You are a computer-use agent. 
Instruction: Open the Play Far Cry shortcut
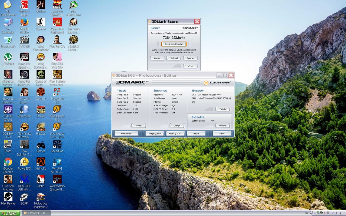click(x=57, y=42)
